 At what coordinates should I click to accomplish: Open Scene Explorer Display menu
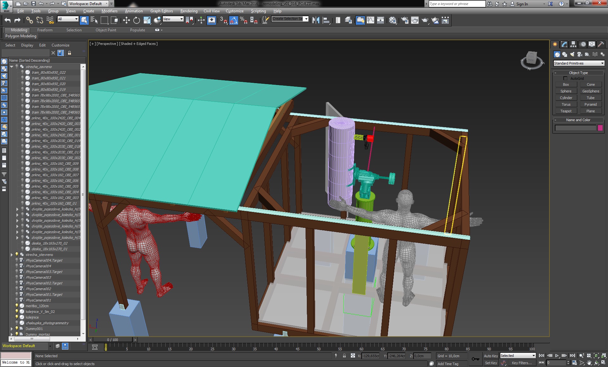[27, 45]
